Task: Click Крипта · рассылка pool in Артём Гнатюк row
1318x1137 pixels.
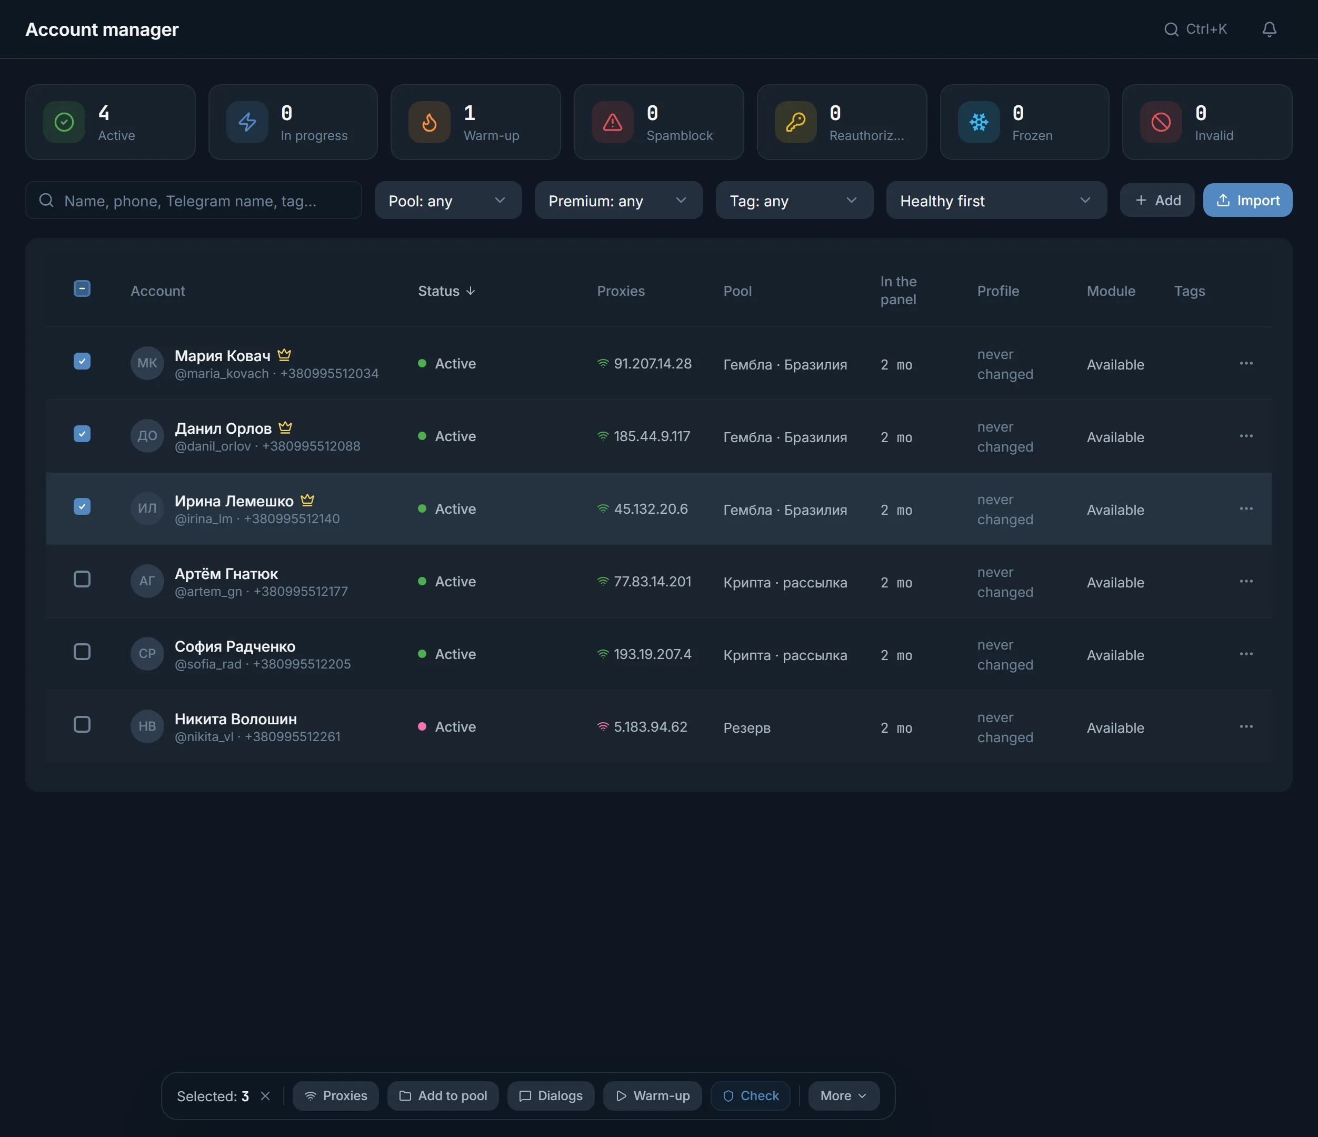Action: click(785, 582)
